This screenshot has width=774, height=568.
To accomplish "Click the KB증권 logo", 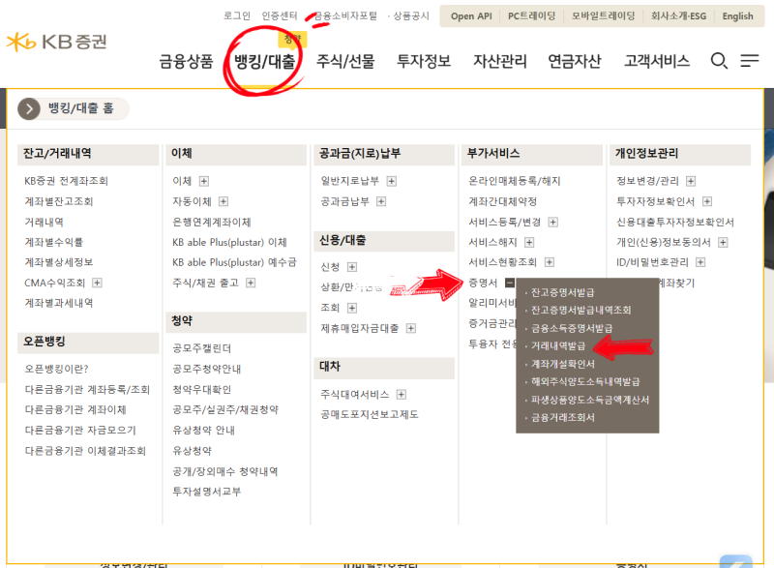I will coord(56,42).
